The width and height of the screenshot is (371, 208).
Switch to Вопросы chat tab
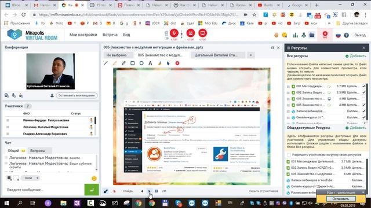tap(39, 150)
